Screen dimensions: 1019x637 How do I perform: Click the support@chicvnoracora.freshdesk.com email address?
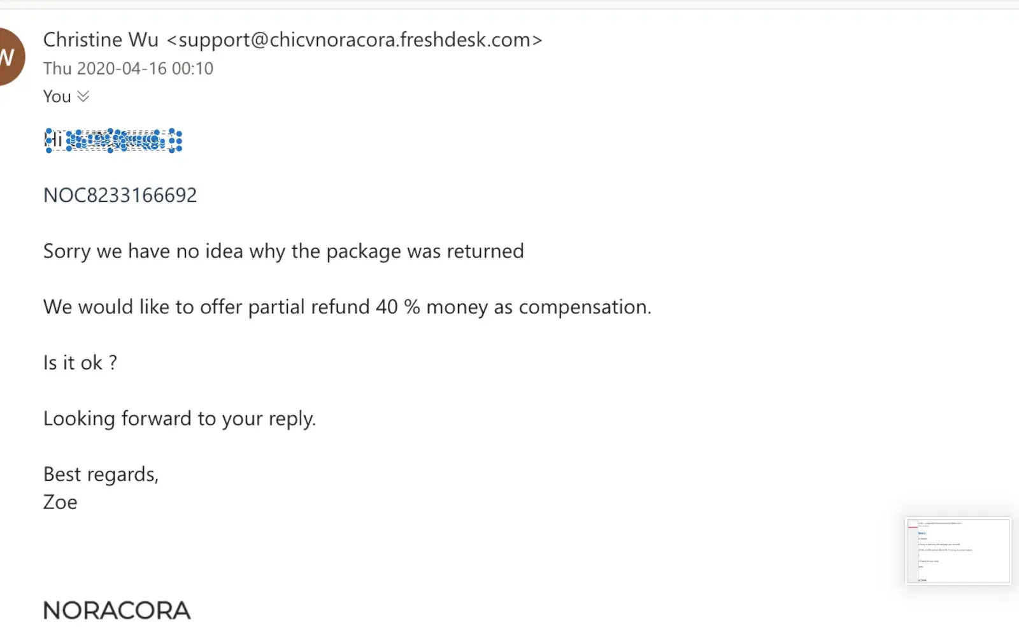pos(354,39)
